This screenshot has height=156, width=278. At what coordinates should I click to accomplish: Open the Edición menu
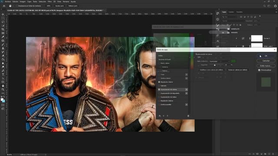[15, 1]
